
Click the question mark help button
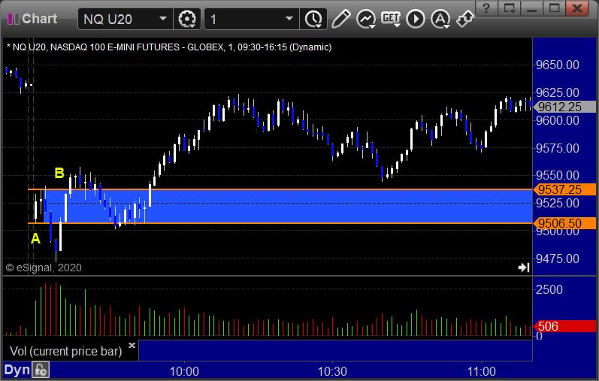pyautogui.click(x=486, y=8)
